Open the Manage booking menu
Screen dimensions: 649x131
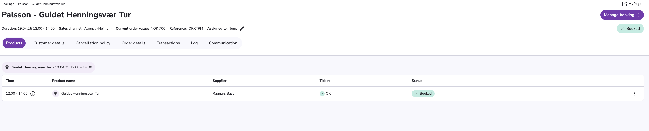point(622,15)
